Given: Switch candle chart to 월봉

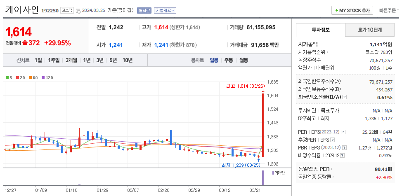Looking at the screenshot, I should point(244,61).
